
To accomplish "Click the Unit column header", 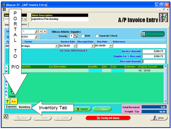I will click(106, 67).
